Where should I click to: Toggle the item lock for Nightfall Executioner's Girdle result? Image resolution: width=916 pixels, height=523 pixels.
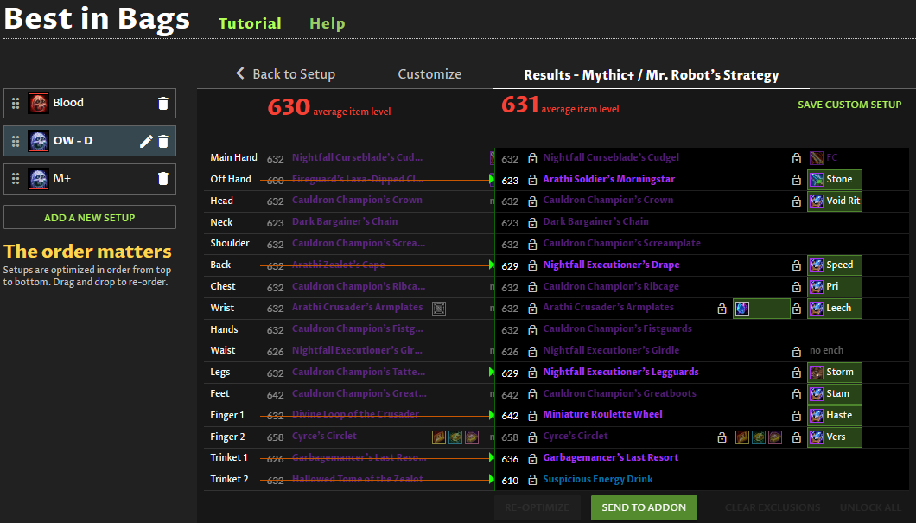[x=532, y=351]
